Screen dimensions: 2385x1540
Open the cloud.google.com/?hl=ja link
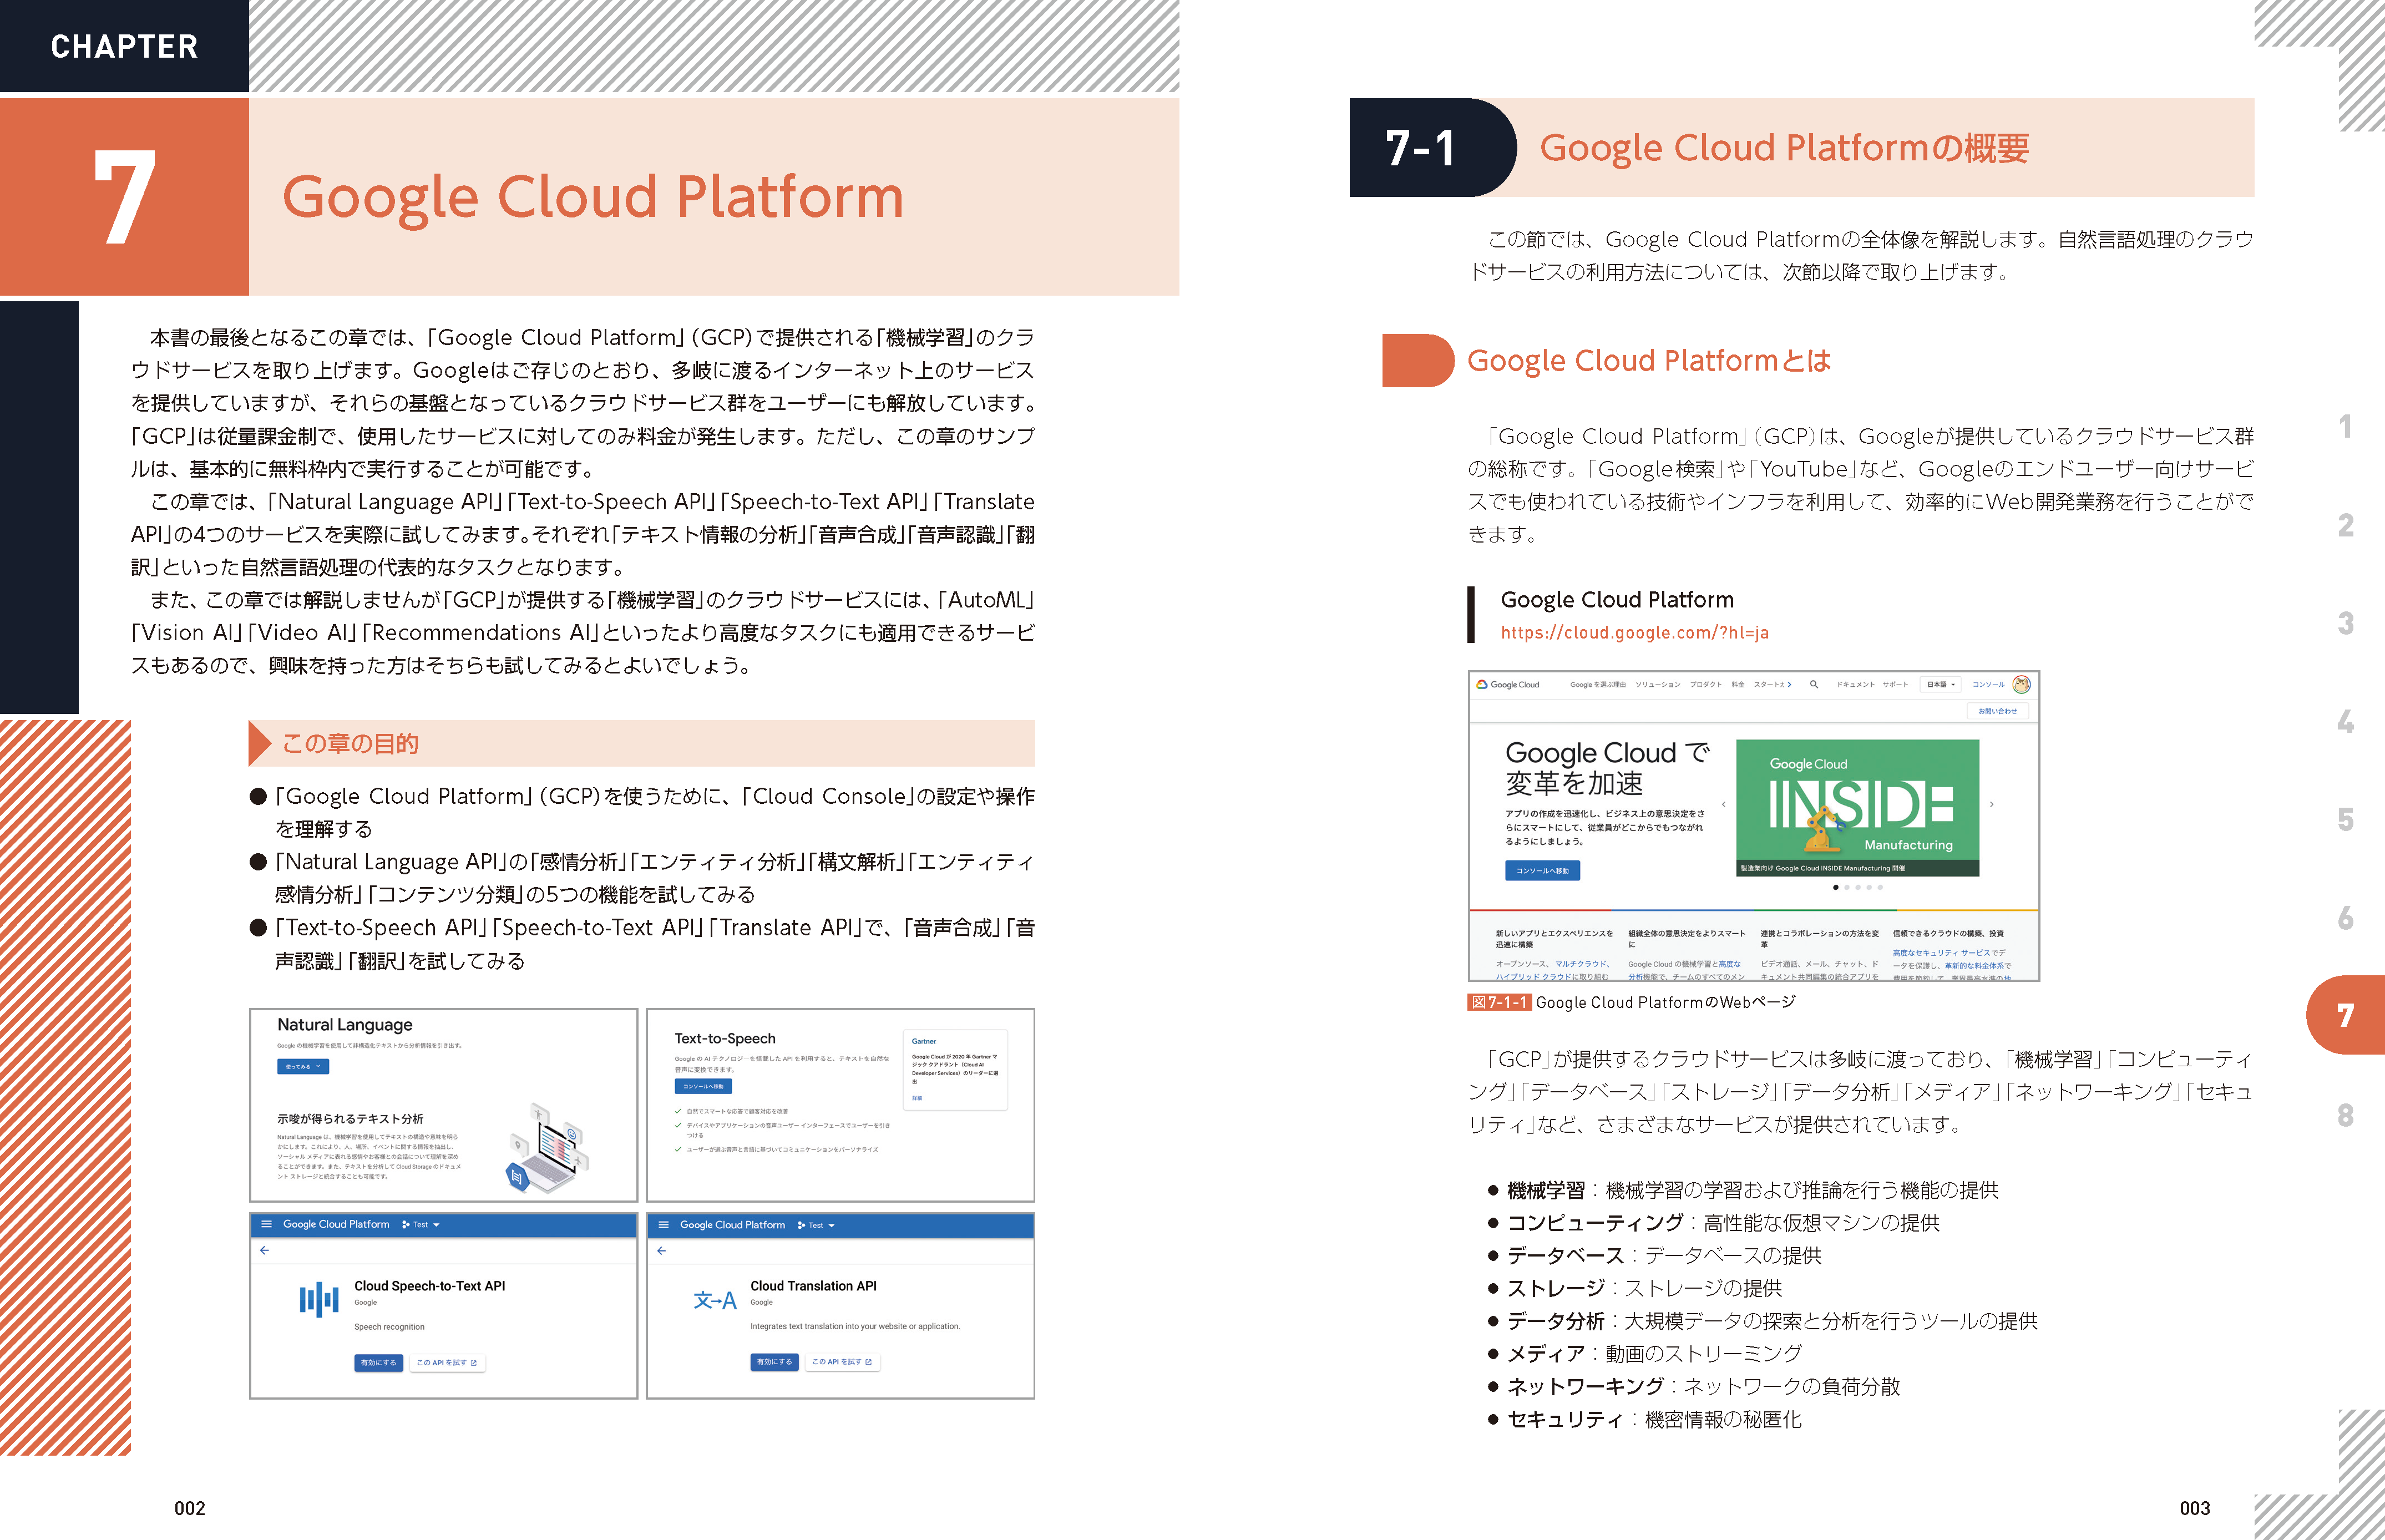1634,633
